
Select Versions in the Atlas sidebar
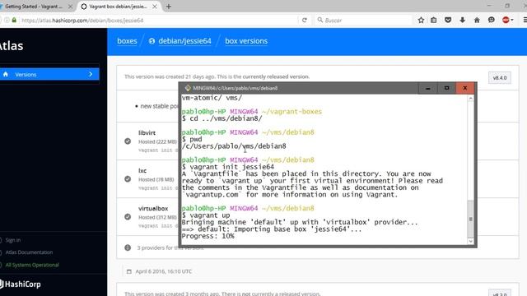click(49, 75)
